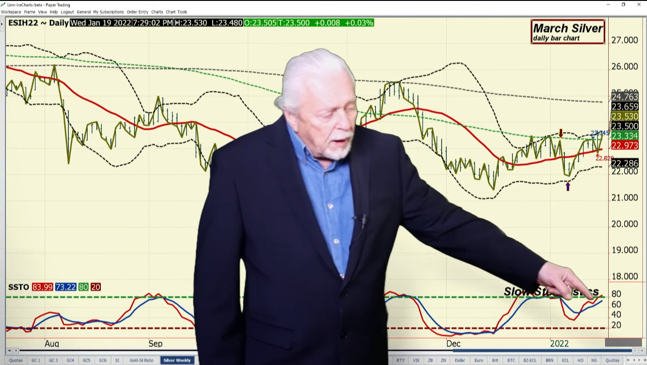Viewport: 647px width, 365px height.
Task: Select the Silver Weekly tab
Action: (x=177, y=360)
